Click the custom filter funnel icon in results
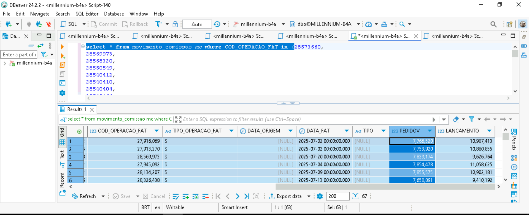 click(472, 119)
